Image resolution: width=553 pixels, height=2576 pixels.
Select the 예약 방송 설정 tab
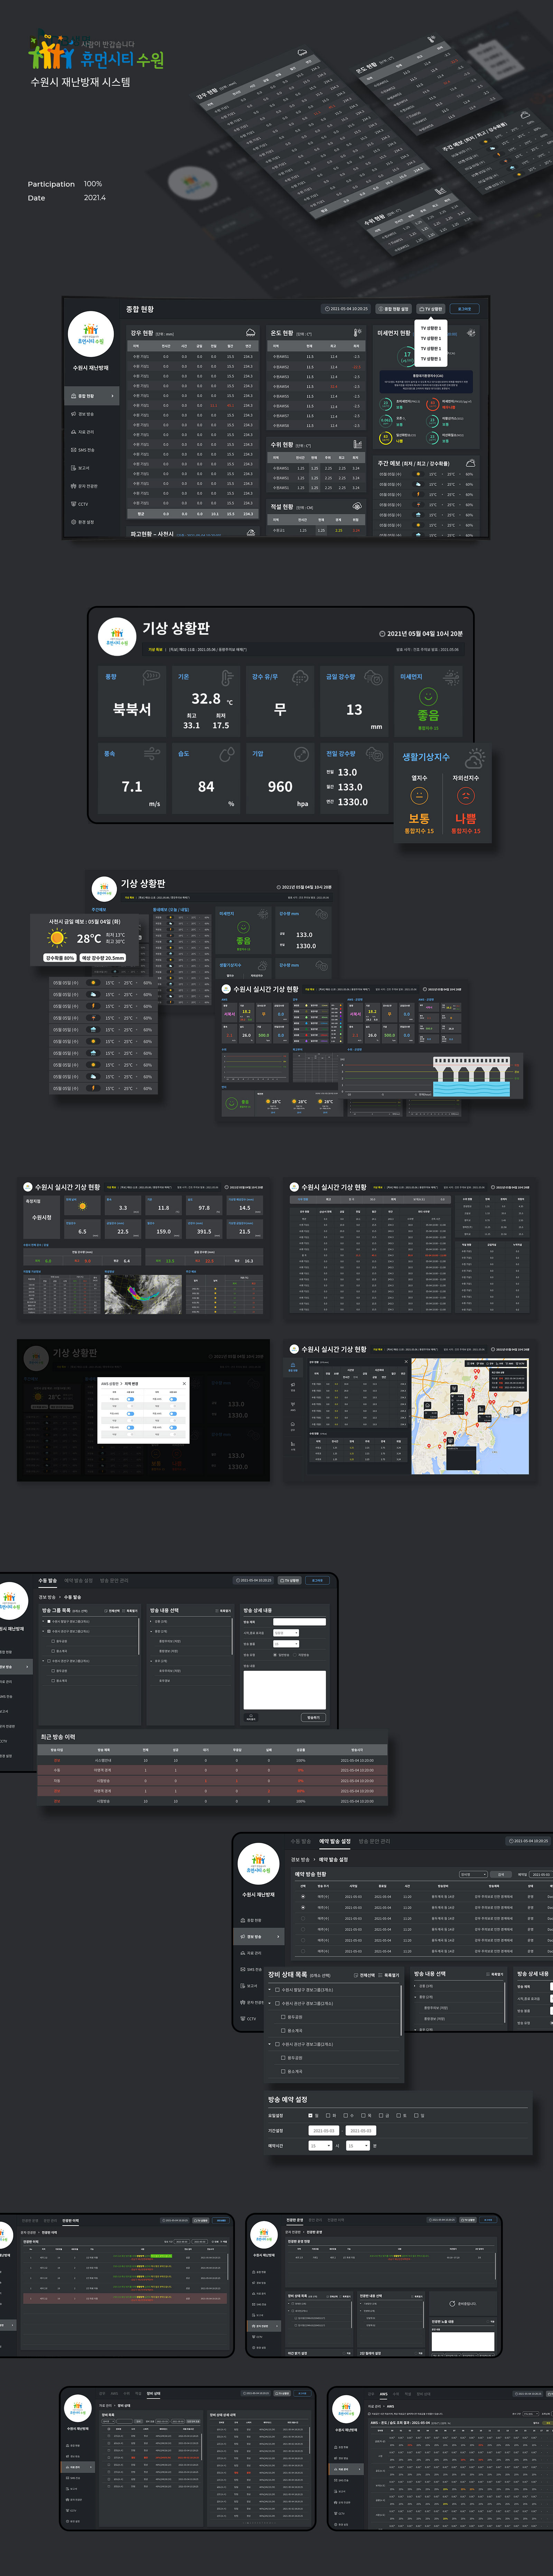coord(335,1841)
